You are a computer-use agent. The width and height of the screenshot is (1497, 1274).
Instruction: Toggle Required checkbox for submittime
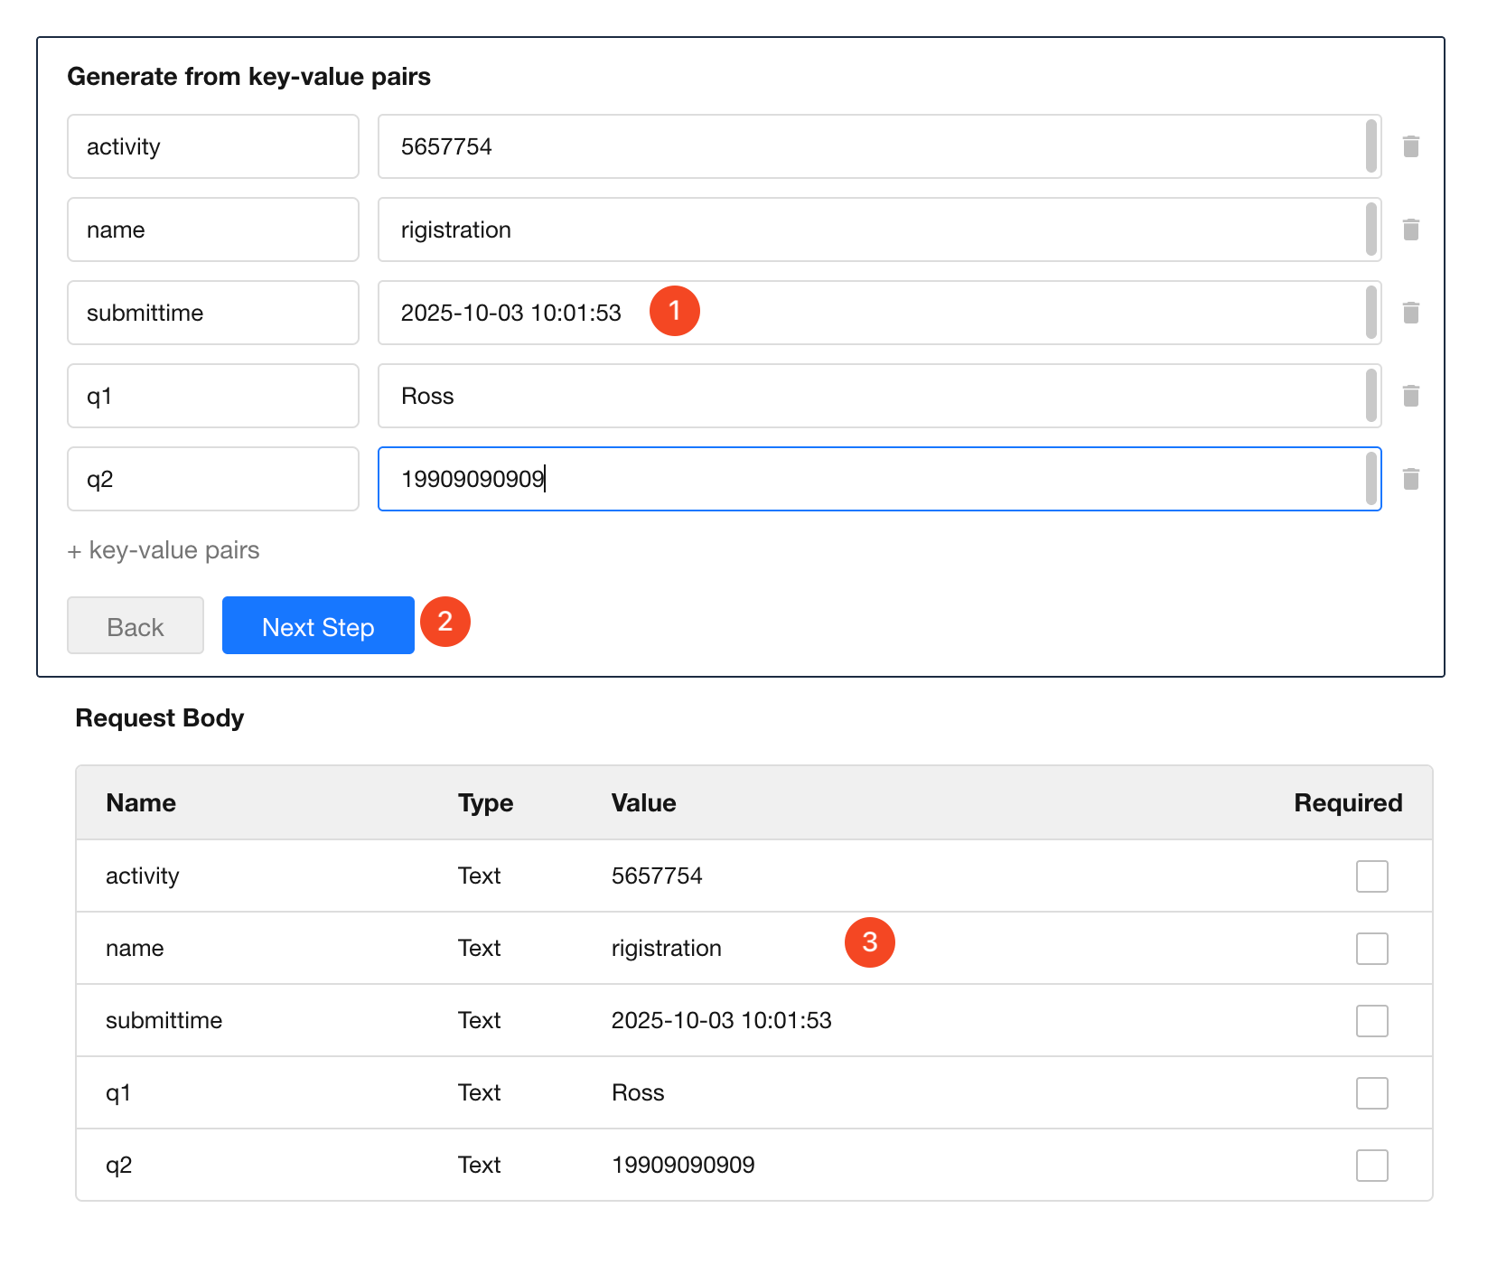click(1371, 1021)
